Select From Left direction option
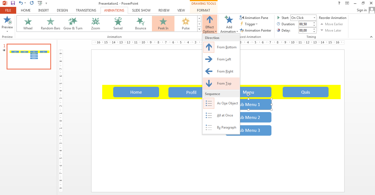The height and width of the screenshot is (195, 375). 221,59
